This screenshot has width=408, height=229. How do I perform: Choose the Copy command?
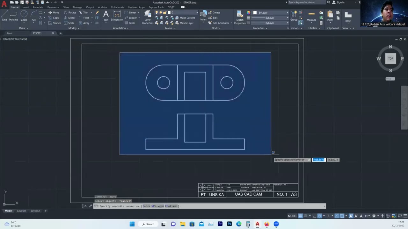pyautogui.click(x=54, y=18)
